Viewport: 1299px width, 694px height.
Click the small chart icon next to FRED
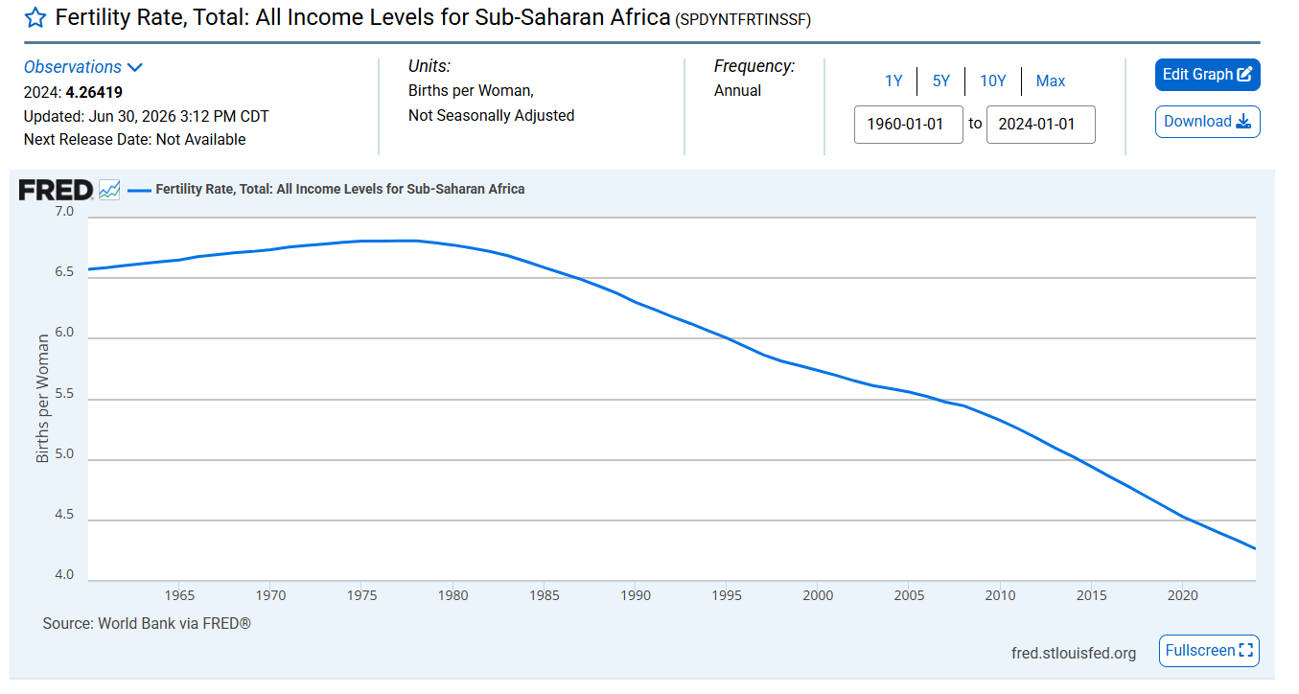[109, 190]
